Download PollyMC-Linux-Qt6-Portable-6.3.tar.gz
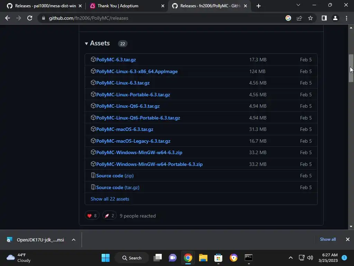Screen dimensions: 354x266 [x=138, y=118]
